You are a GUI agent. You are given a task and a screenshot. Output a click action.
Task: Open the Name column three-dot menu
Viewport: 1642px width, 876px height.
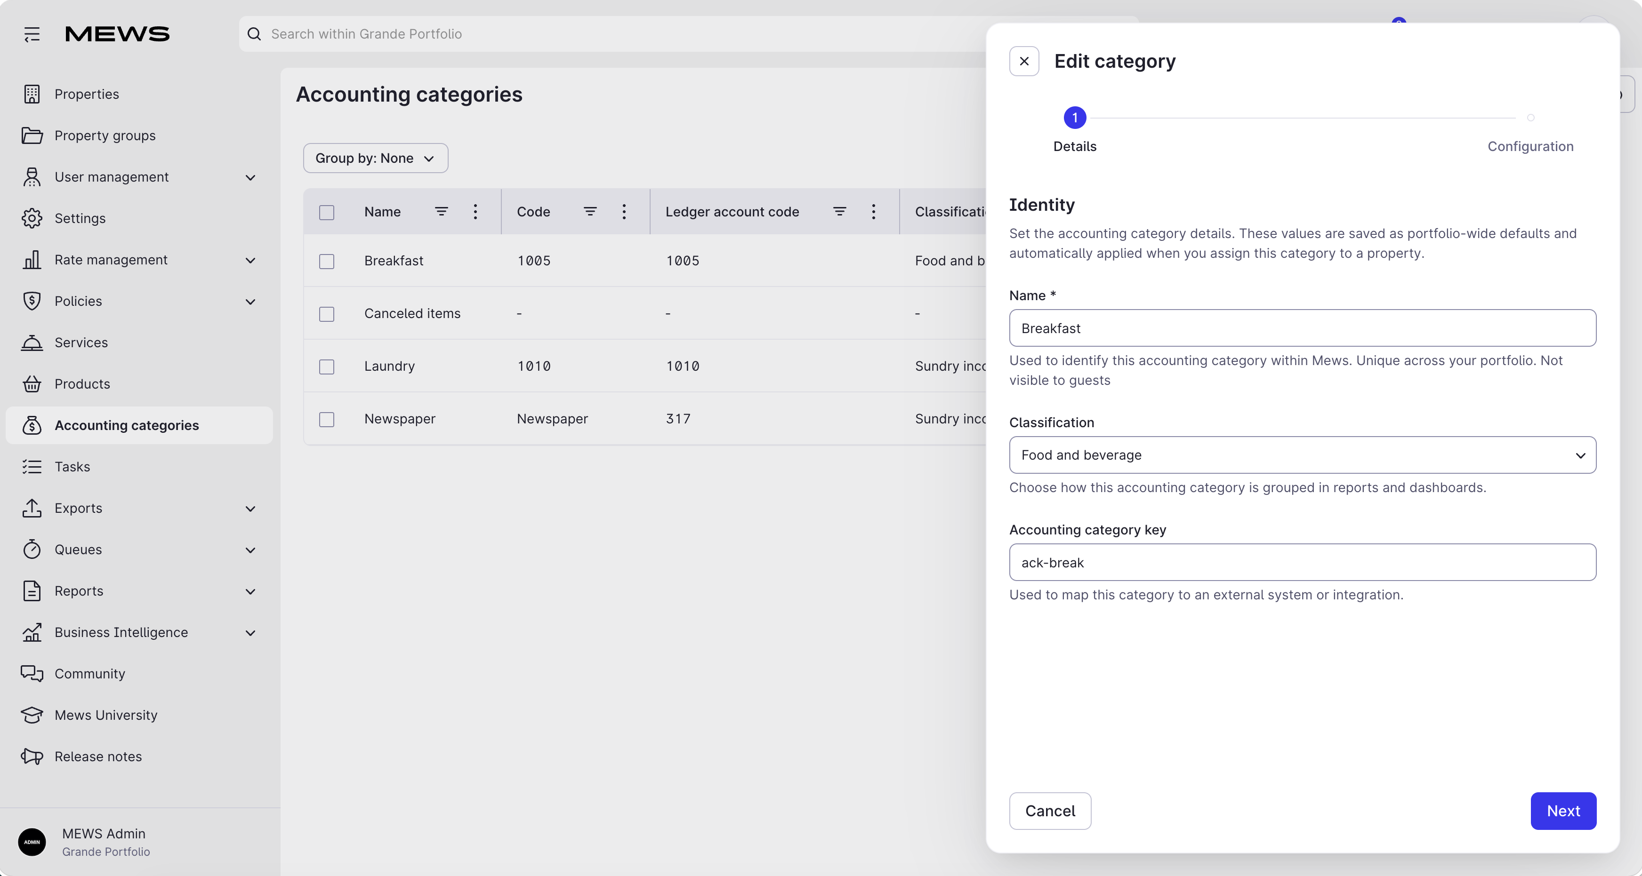pyautogui.click(x=475, y=212)
